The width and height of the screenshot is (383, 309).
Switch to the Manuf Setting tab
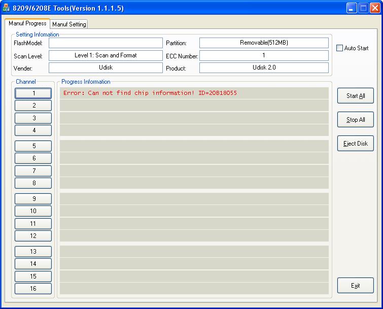tap(69, 24)
